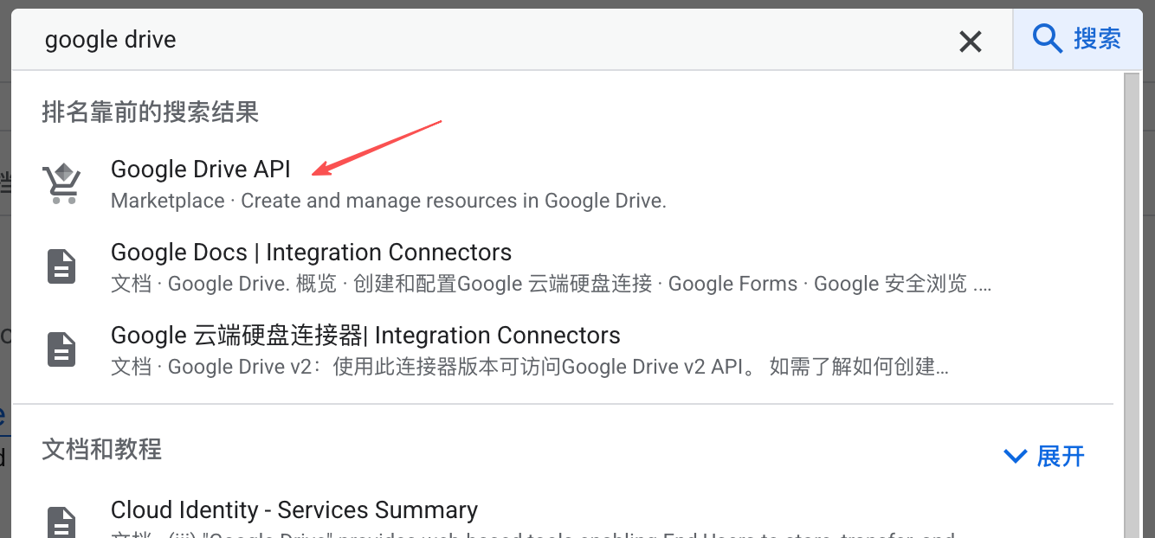Open Google 云端硬盘连接器 Integration Connectors result

[365, 336]
